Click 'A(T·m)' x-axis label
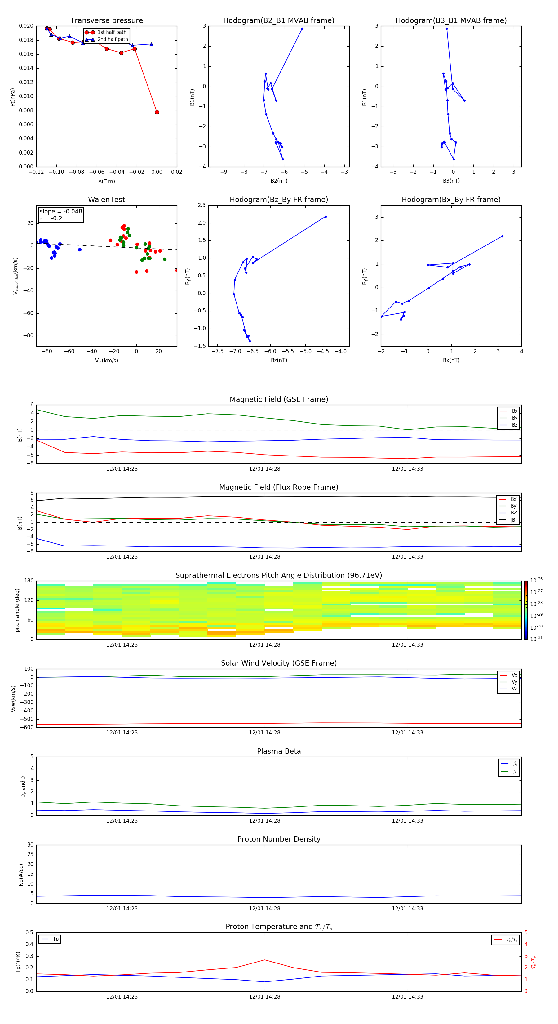 (106, 182)
